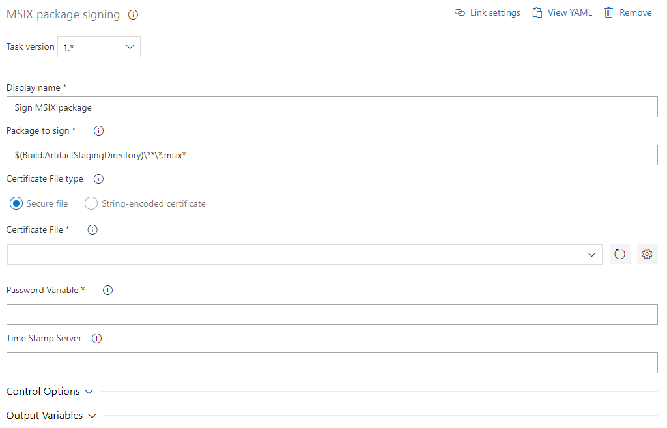
Task: Show info for Certificate File field
Action: (x=92, y=230)
